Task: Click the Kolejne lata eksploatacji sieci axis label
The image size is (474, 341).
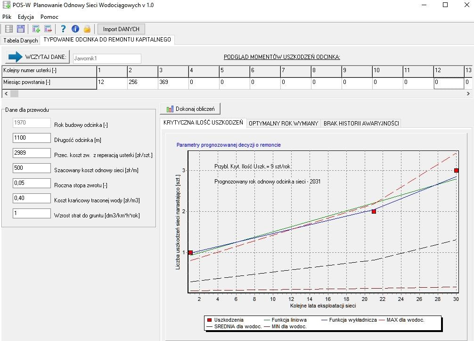Action: pyautogui.click(x=323, y=306)
